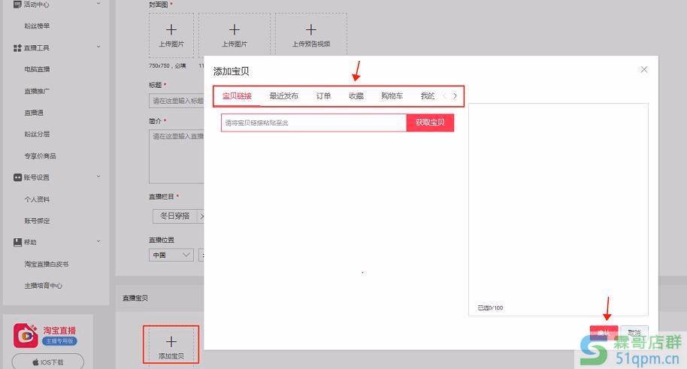Open 粉丝分层 in sidebar

[x=37, y=134]
